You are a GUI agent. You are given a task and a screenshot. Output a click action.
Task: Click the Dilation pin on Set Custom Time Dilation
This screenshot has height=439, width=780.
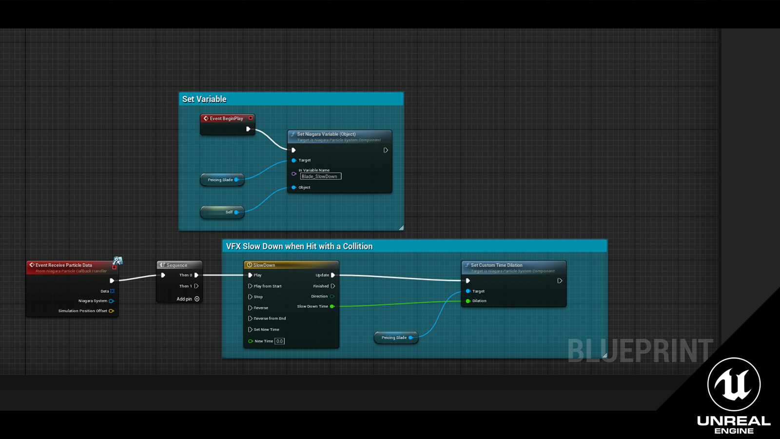click(x=467, y=300)
